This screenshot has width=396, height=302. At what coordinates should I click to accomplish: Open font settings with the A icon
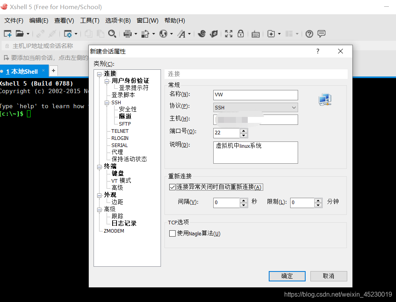pyautogui.click(x=182, y=34)
